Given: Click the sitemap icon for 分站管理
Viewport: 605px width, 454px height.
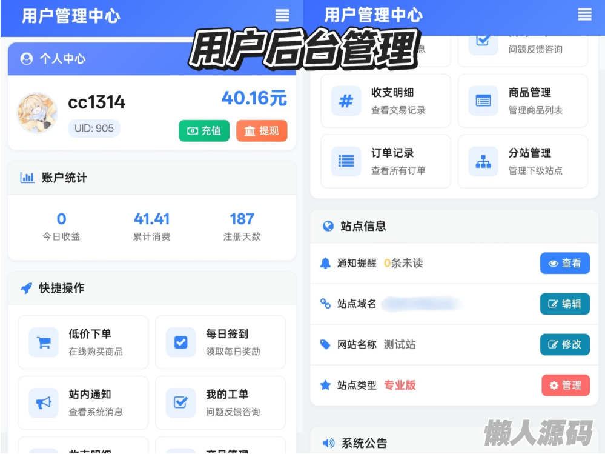Looking at the screenshot, I should 483,161.
